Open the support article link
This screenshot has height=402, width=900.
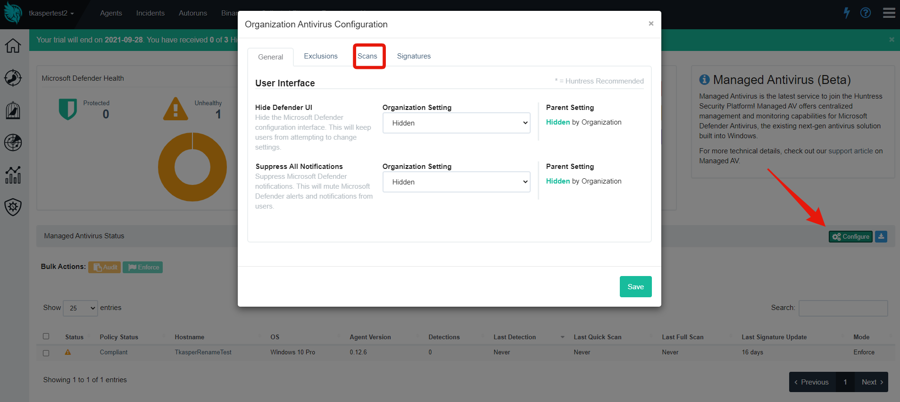pos(850,151)
